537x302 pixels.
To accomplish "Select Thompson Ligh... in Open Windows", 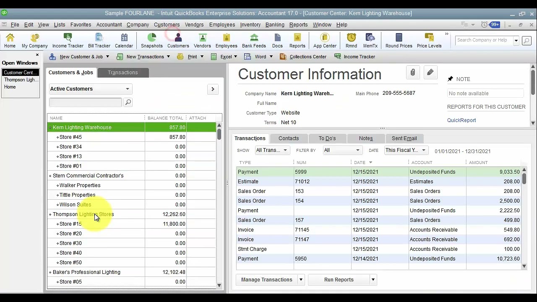I will coord(21,80).
